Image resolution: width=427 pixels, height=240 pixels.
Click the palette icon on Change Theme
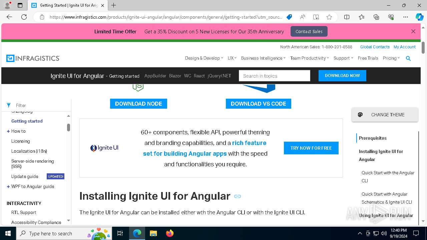360,115
